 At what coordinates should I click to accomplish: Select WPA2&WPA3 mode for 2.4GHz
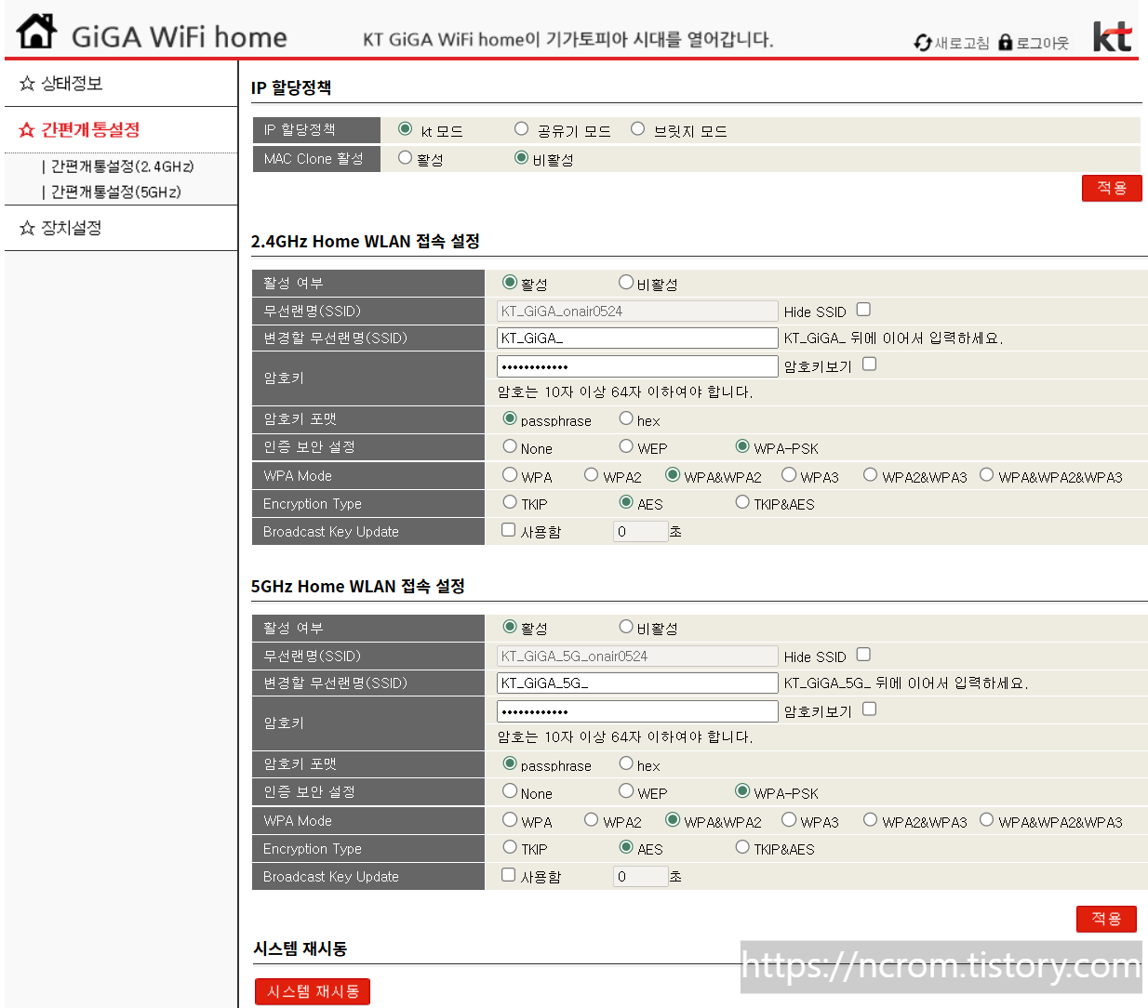click(871, 475)
